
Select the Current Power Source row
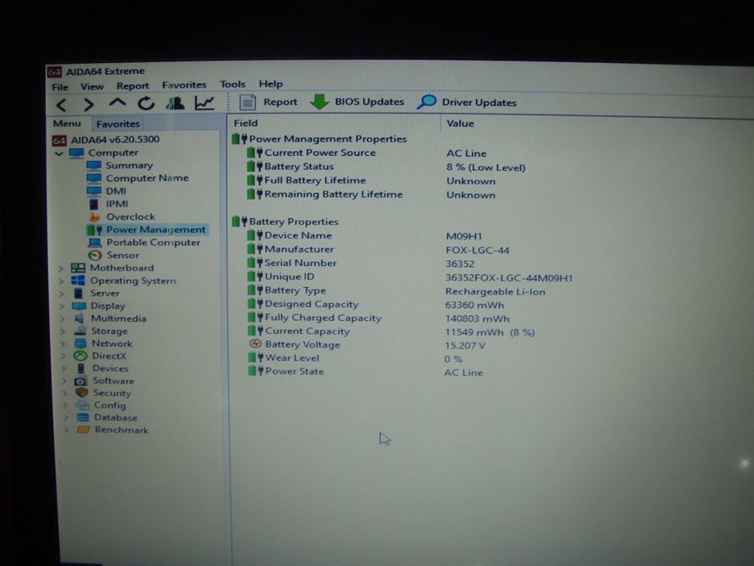click(x=366, y=153)
